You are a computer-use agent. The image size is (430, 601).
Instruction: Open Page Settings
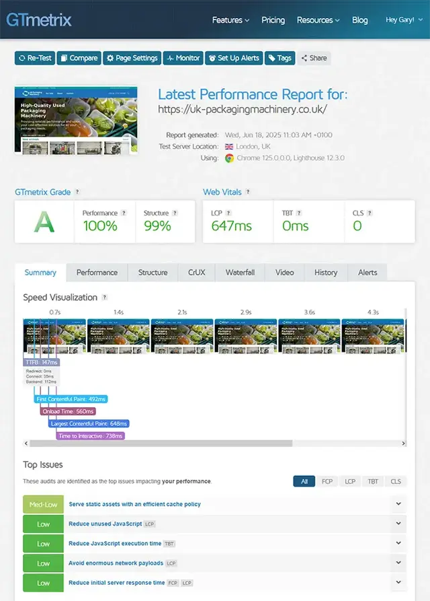(x=132, y=58)
